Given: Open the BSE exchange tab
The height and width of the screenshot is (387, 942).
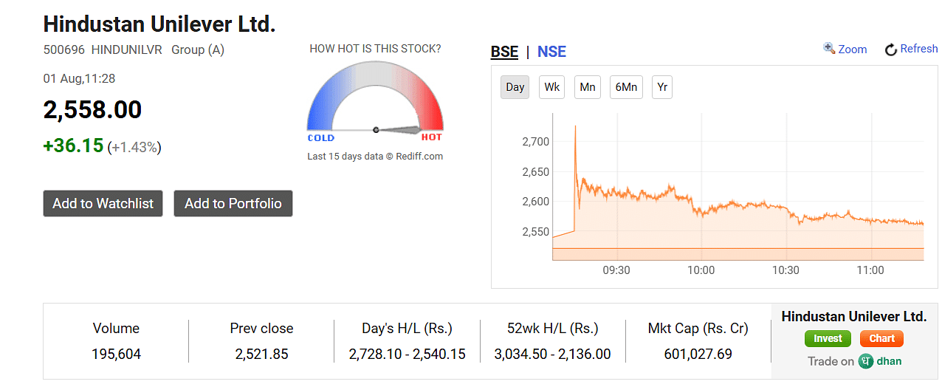Looking at the screenshot, I should (x=505, y=52).
